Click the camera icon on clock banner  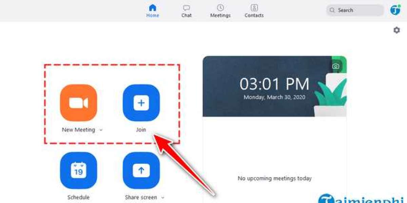tap(335, 66)
